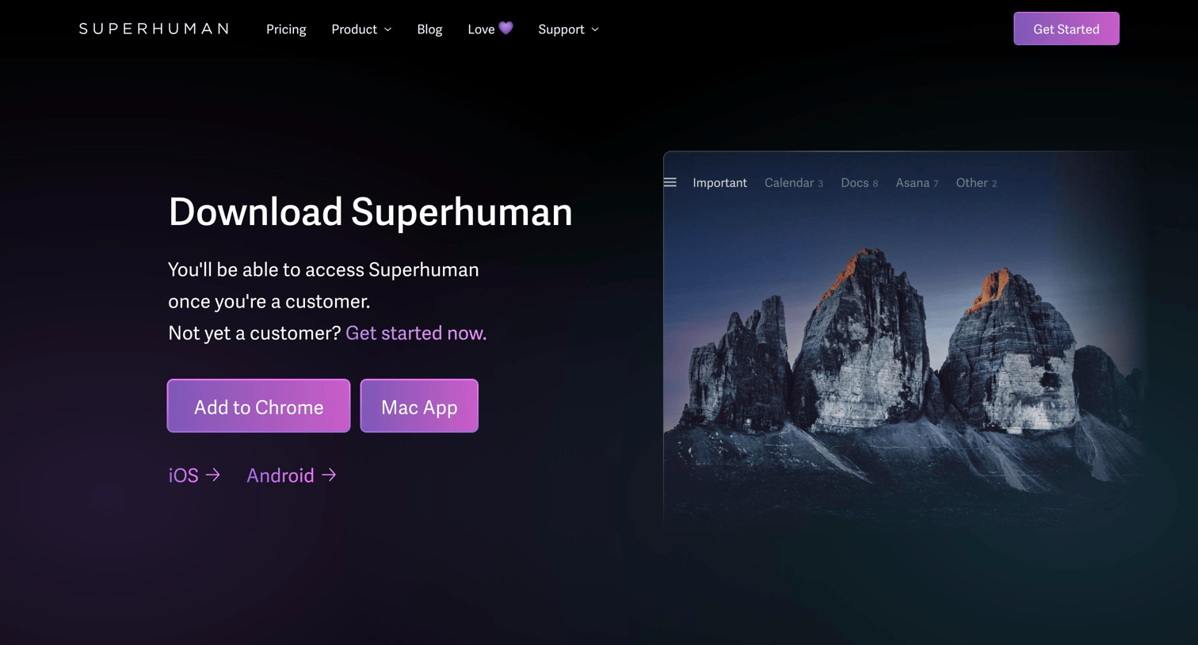Go to the Blog page
Image resolution: width=1198 pixels, height=645 pixels.
(x=429, y=29)
